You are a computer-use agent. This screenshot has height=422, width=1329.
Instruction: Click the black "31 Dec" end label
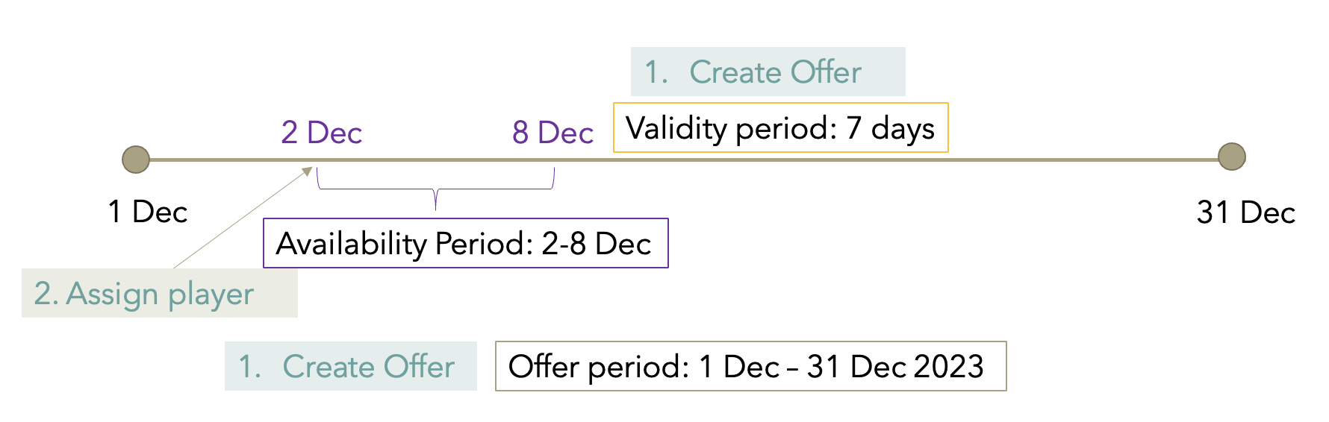[x=1245, y=213]
